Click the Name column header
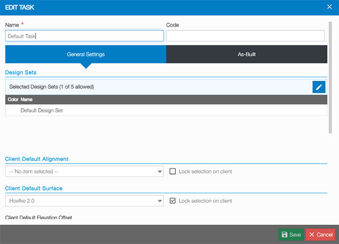The image size is (339, 244). [26, 100]
